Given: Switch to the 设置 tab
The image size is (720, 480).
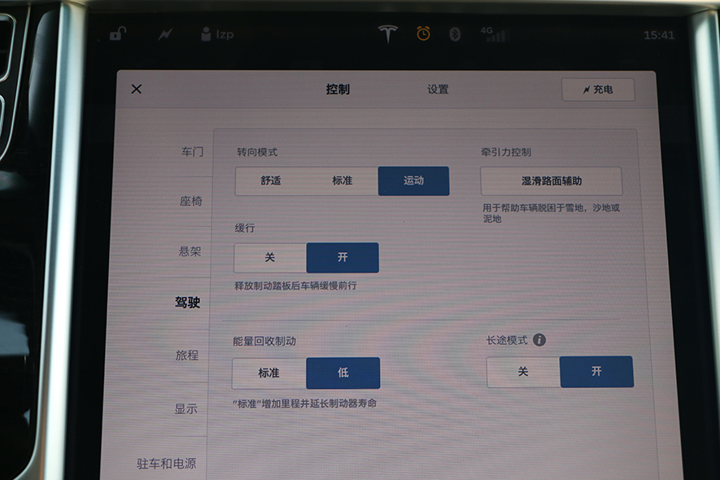Looking at the screenshot, I should pyautogui.click(x=438, y=89).
